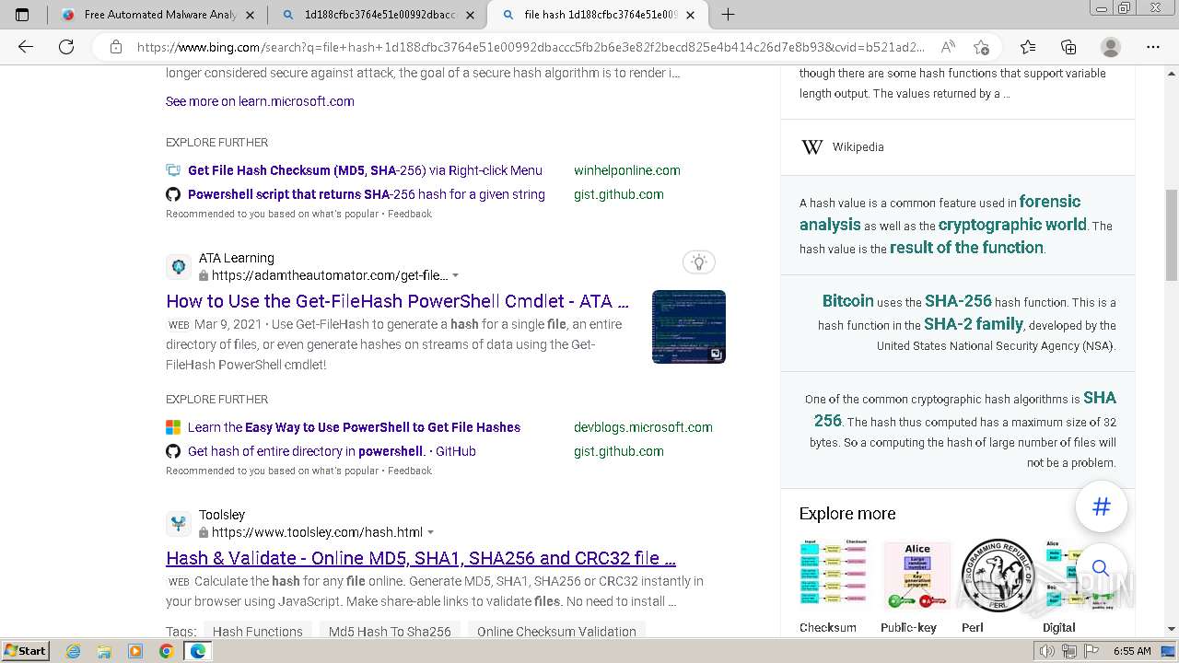
Task: Click the Feedback link under first Explore Further
Action: point(410,214)
